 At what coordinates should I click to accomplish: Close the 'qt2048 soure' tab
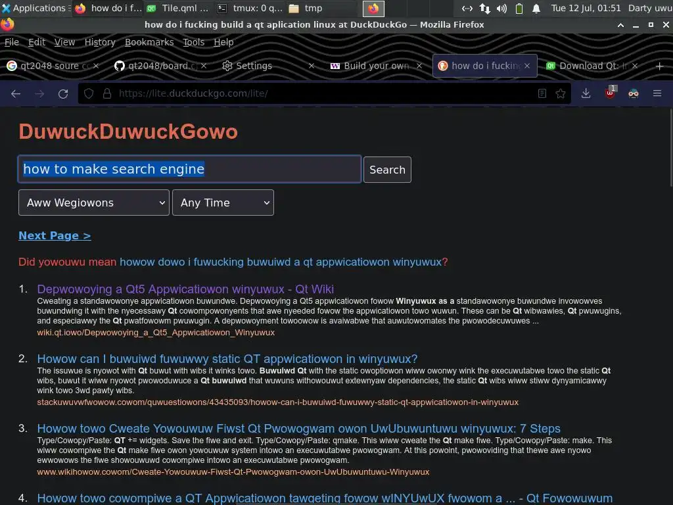(x=96, y=66)
